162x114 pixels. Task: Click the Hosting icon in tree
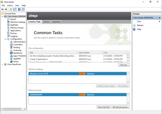pyautogui.click(x=11, y=47)
